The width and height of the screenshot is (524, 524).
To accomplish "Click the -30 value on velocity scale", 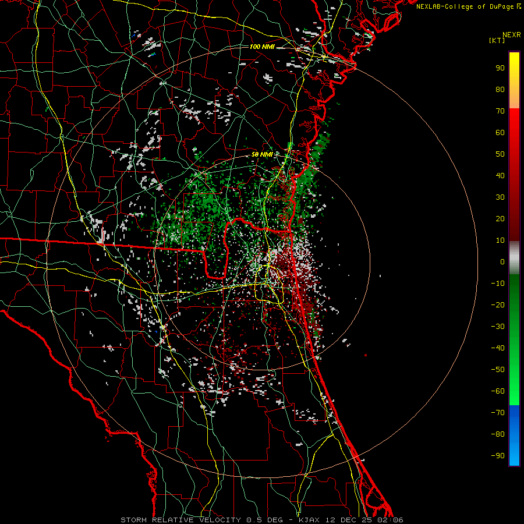I will tap(498, 327).
